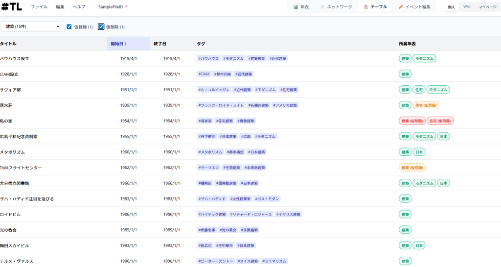501x267 pixels.
Task: Select the テーブル view tab
Action: coord(375,7)
